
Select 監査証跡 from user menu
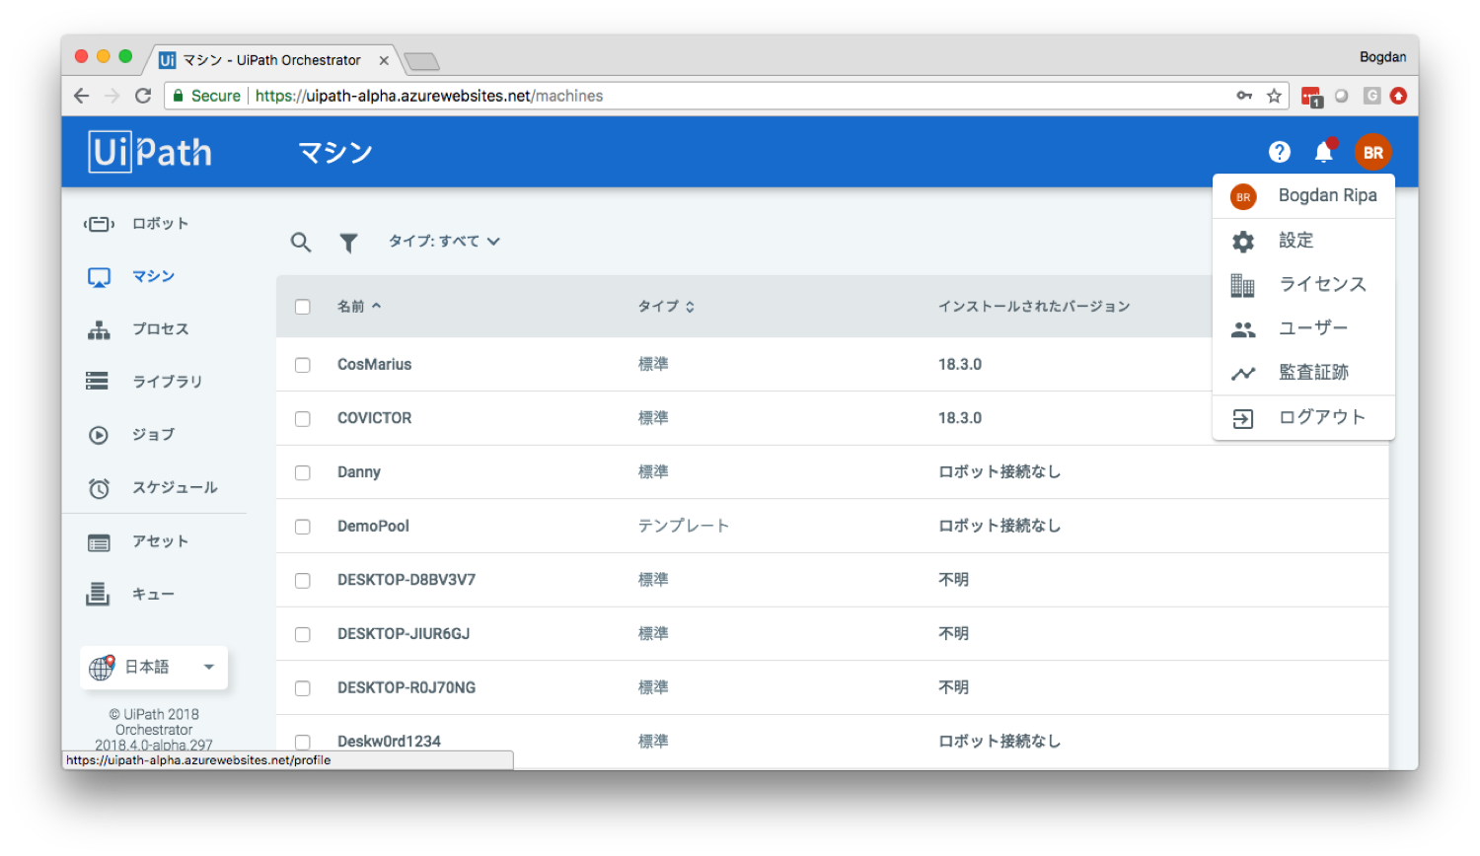pos(1313,373)
